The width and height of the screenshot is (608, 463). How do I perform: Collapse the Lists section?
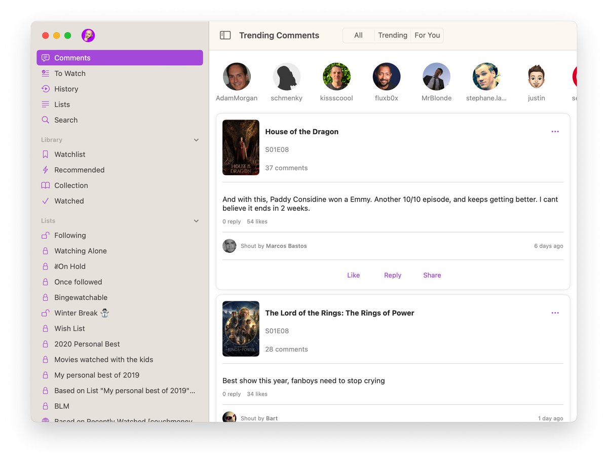click(196, 221)
